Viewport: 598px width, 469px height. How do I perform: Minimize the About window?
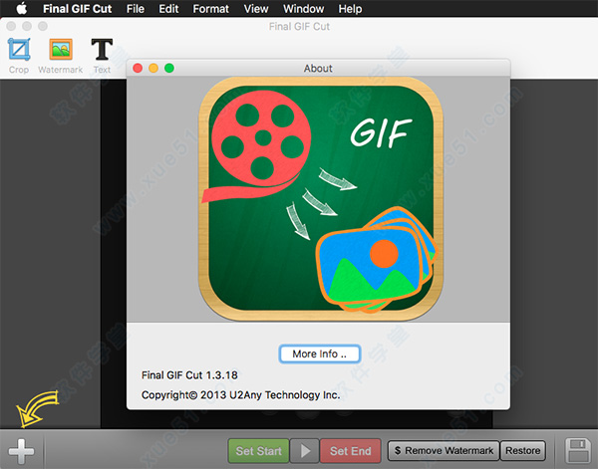(153, 68)
